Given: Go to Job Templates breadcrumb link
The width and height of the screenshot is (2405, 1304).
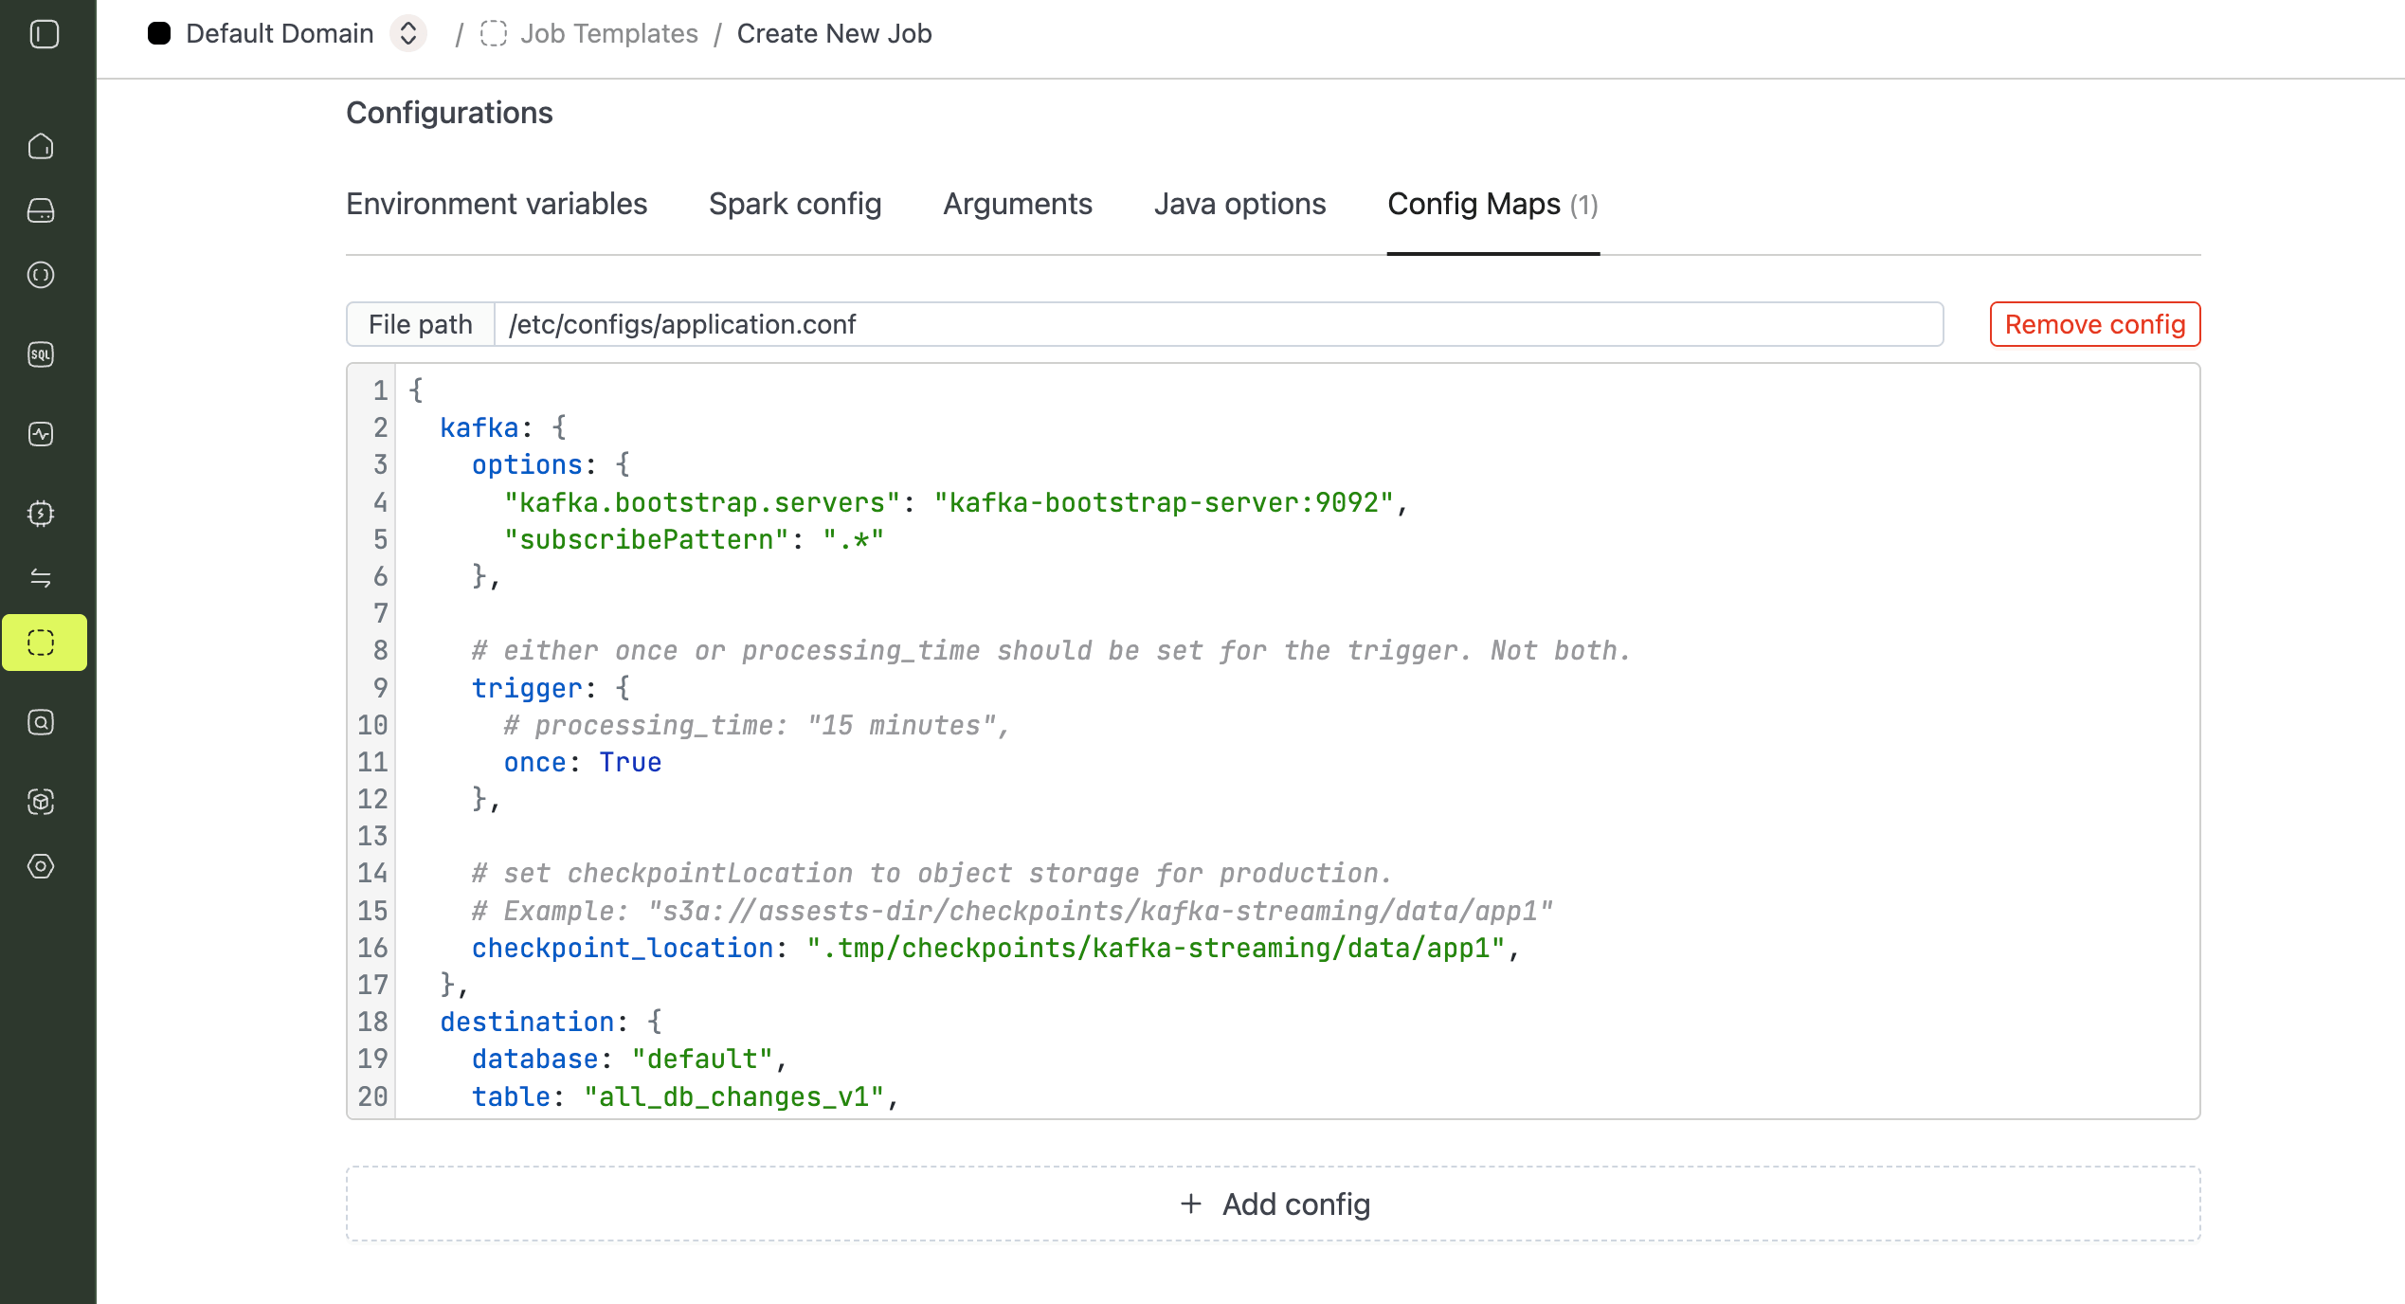Looking at the screenshot, I should (609, 34).
